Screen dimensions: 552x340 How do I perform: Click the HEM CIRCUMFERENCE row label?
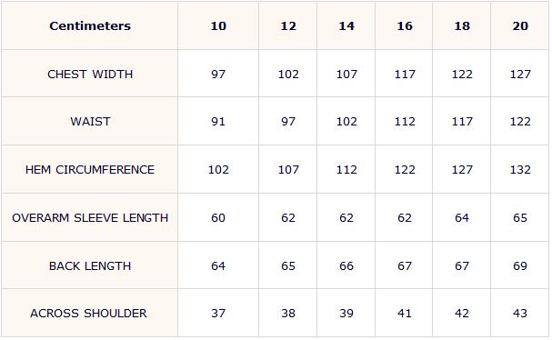(x=90, y=170)
